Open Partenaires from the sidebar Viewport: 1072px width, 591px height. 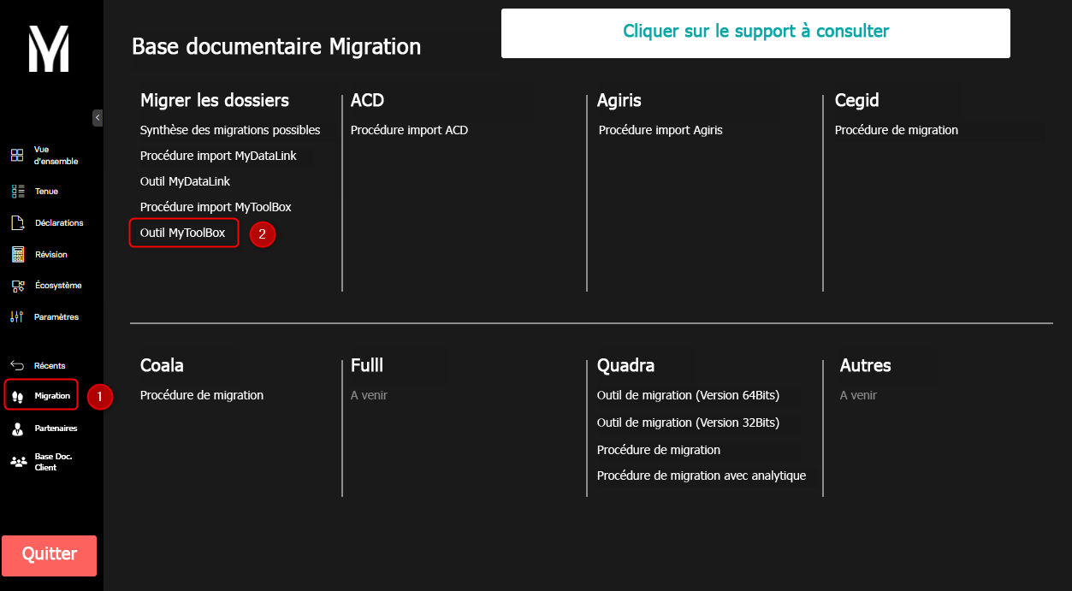click(x=56, y=428)
